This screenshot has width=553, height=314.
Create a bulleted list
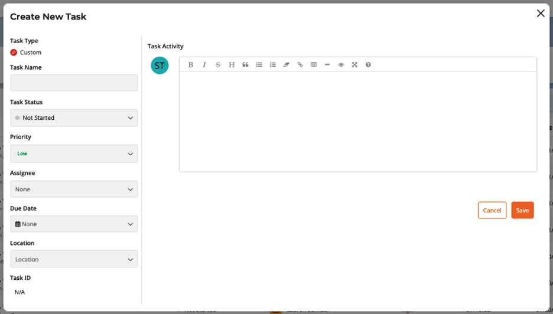259,64
